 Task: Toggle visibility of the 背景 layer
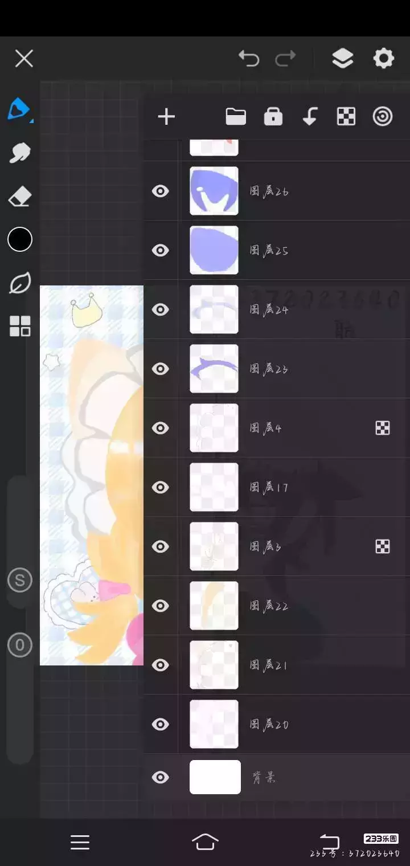point(161,777)
